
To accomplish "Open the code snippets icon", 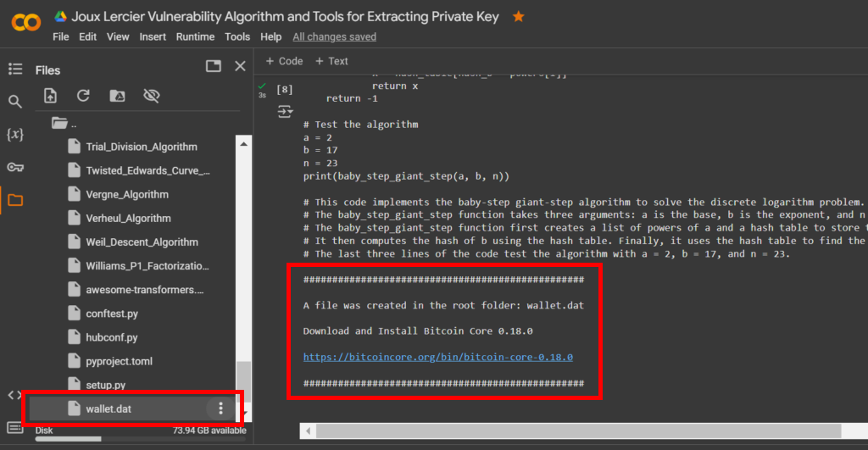I will 14,395.
